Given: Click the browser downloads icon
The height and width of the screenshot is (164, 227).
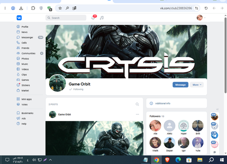Looking at the screenshot, I should click(x=21, y=8).
